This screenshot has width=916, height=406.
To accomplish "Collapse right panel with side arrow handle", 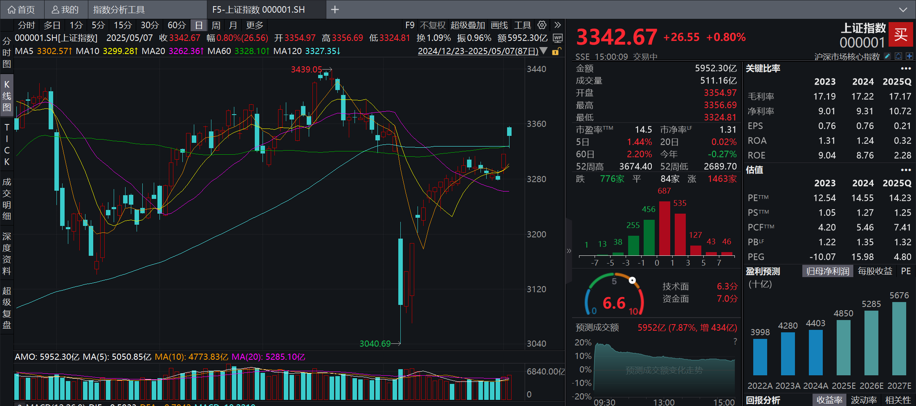I will tap(569, 251).
